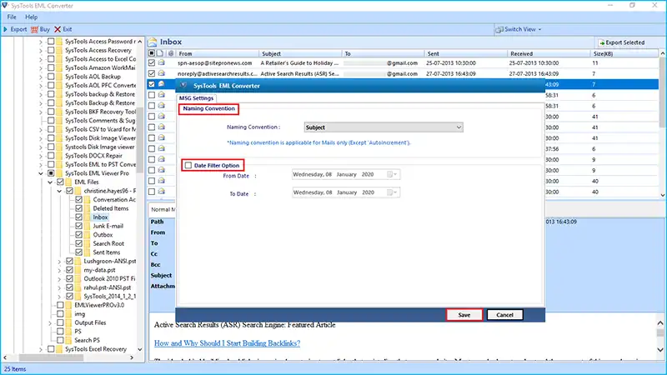Expand the SysTools Excel Recovery node
The image size is (667, 375).
(41, 349)
